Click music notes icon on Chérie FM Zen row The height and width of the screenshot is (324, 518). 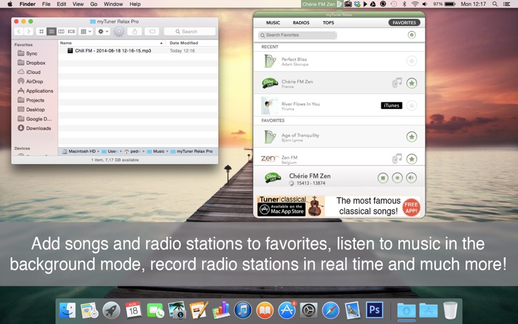397,83
